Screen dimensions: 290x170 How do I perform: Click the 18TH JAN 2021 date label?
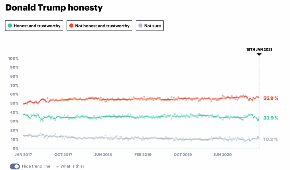(x=259, y=49)
